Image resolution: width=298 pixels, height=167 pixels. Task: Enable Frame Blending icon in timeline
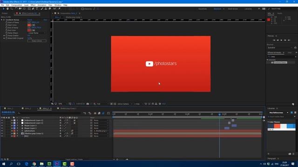coord(99,113)
